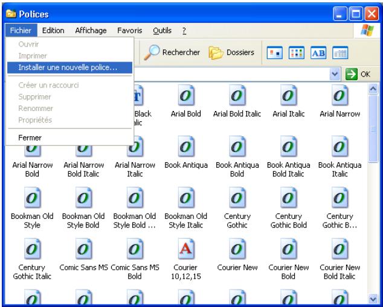383x307 pixels.
Task: Click the vertical scrollbar thumb
Action: click(373, 128)
